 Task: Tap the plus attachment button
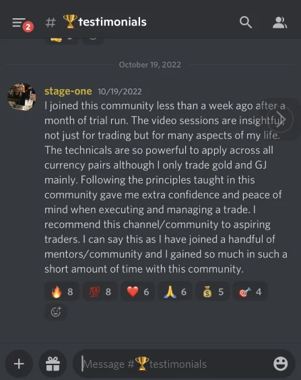point(19,364)
